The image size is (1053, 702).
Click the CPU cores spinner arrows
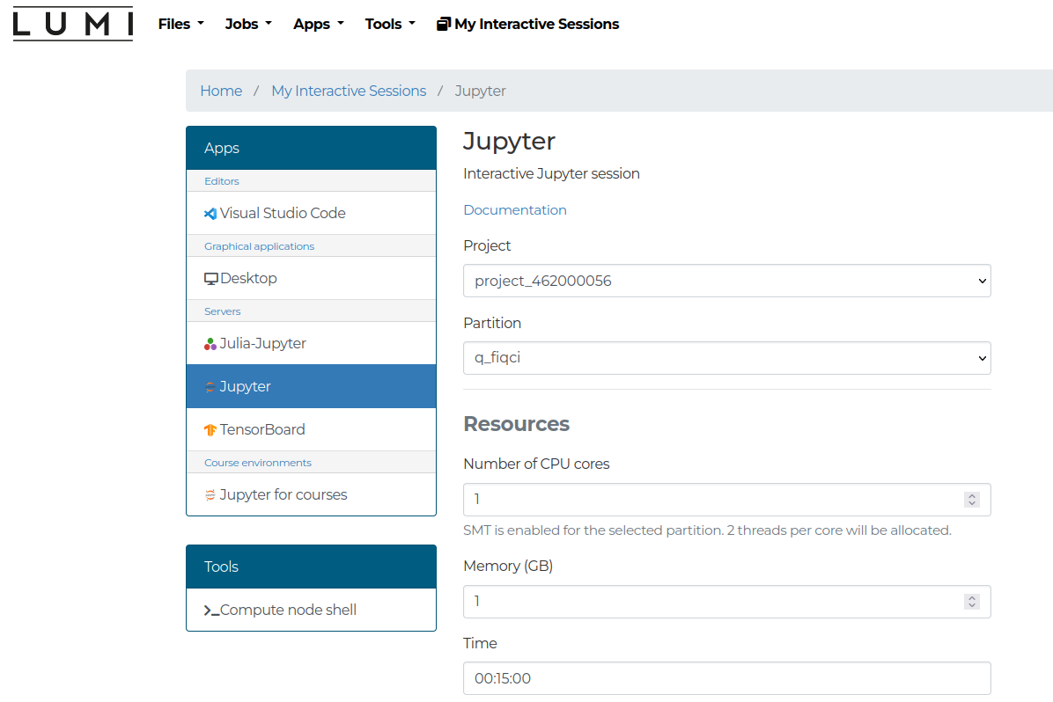coord(972,500)
